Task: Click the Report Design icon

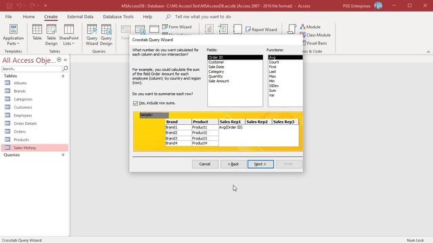Action: (x=223, y=29)
